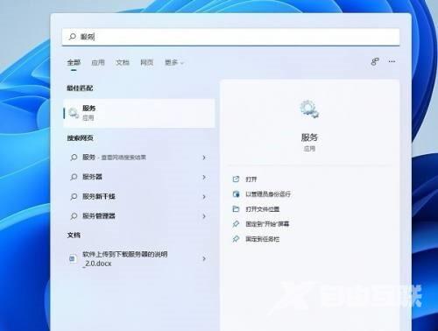Expand arrow next to the docx document
The height and width of the screenshot is (331, 438).
pos(204,258)
